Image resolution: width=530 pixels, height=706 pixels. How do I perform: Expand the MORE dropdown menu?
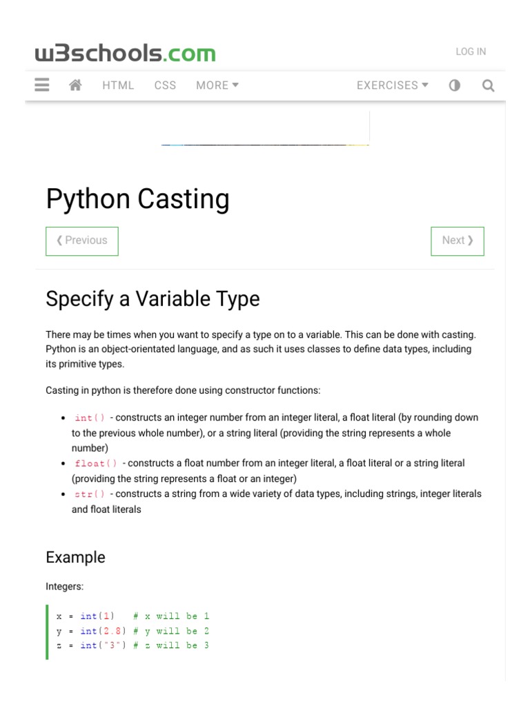pyautogui.click(x=217, y=85)
